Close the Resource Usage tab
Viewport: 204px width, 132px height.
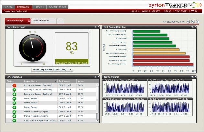coord(29,21)
